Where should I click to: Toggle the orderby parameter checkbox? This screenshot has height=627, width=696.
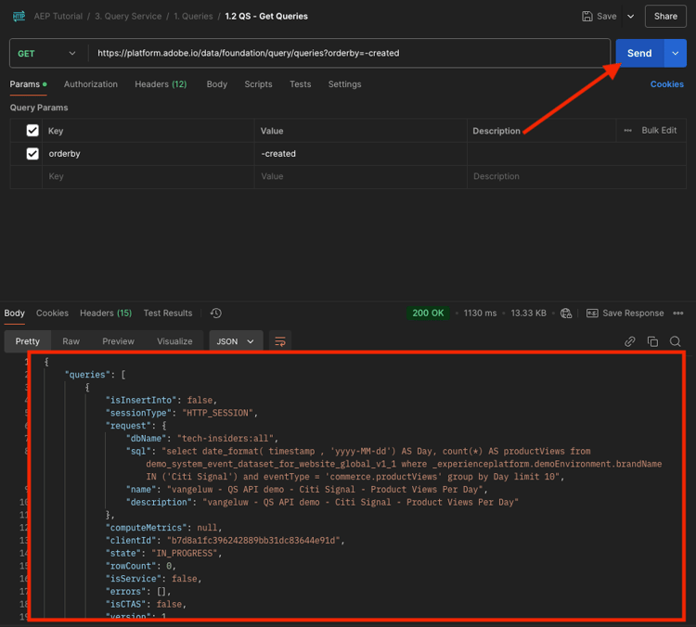(x=32, y=154)
